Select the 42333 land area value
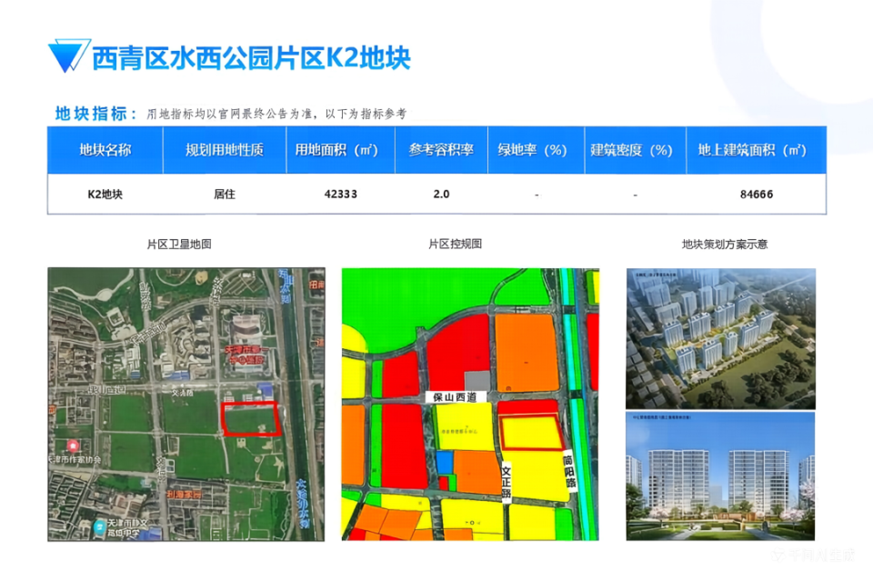This screenshot has height=581, width=873. click(x=341, y=195)
